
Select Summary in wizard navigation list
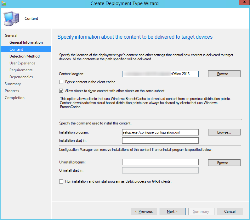pyautogui.click(x=13, y=84)
